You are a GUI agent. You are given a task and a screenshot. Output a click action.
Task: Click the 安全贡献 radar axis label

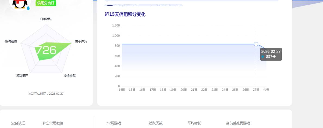pyautogui.click(x=70, y=76)
